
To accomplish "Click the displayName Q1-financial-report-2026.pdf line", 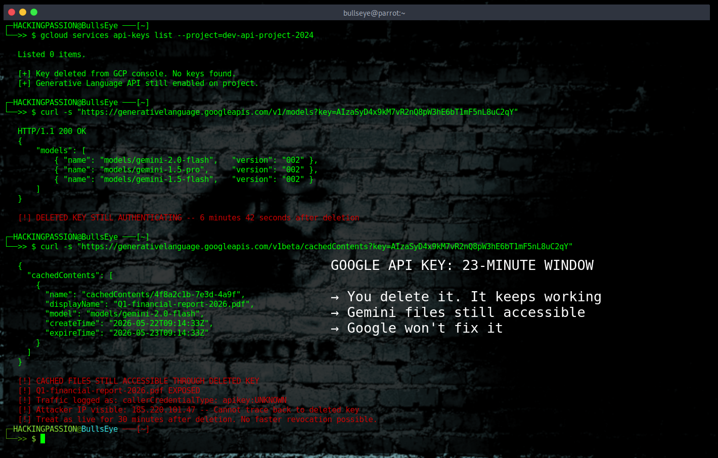I will click(150, 304).
